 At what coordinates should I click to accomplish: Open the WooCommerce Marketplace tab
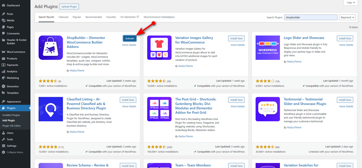click(x=159, y=17)
